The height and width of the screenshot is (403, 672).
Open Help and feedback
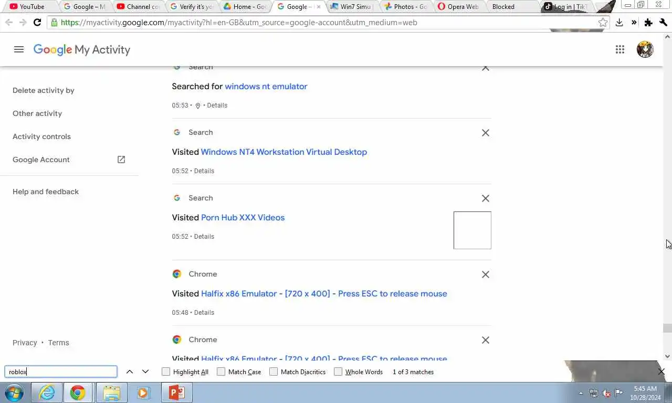[x=46, y=192]
